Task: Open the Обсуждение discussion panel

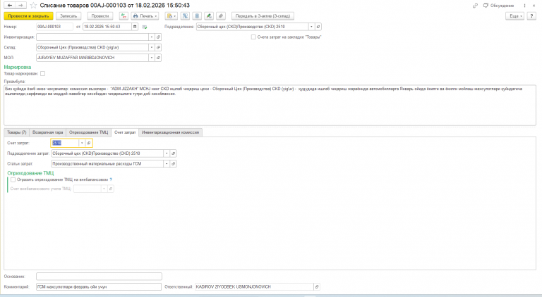Action: pos(498,6)
